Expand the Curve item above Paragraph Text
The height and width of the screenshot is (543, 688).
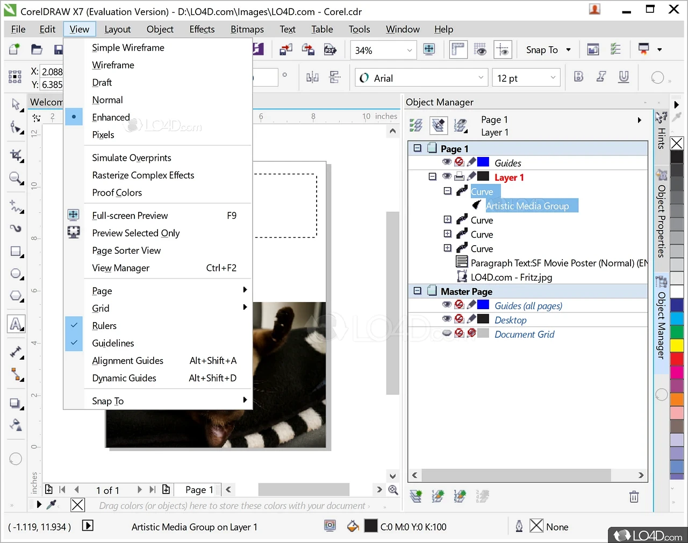pos(447,248)
